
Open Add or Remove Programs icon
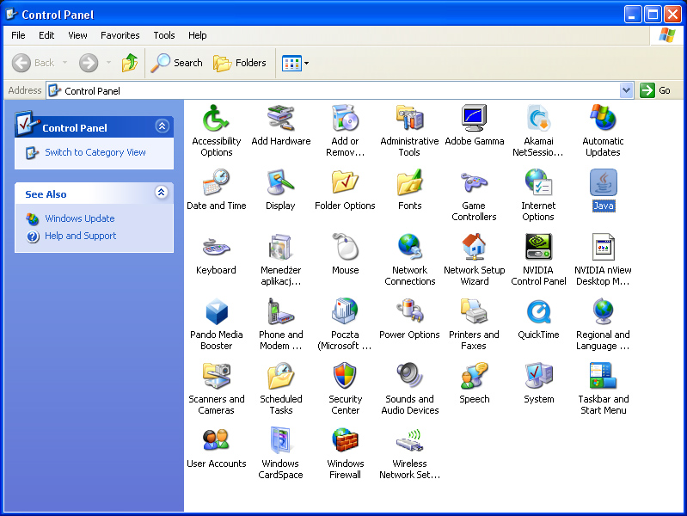(x=345, y=119)
